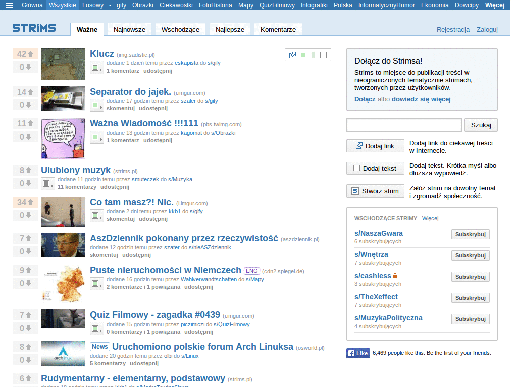Subscribe to s/cashless
Image resolution: width=517 pixels, height=387 pixels.
click(471, 277)
